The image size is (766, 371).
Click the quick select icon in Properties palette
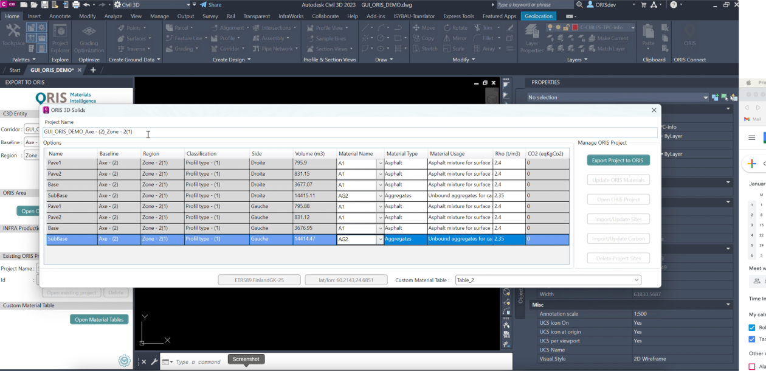(x=734, y=97)
